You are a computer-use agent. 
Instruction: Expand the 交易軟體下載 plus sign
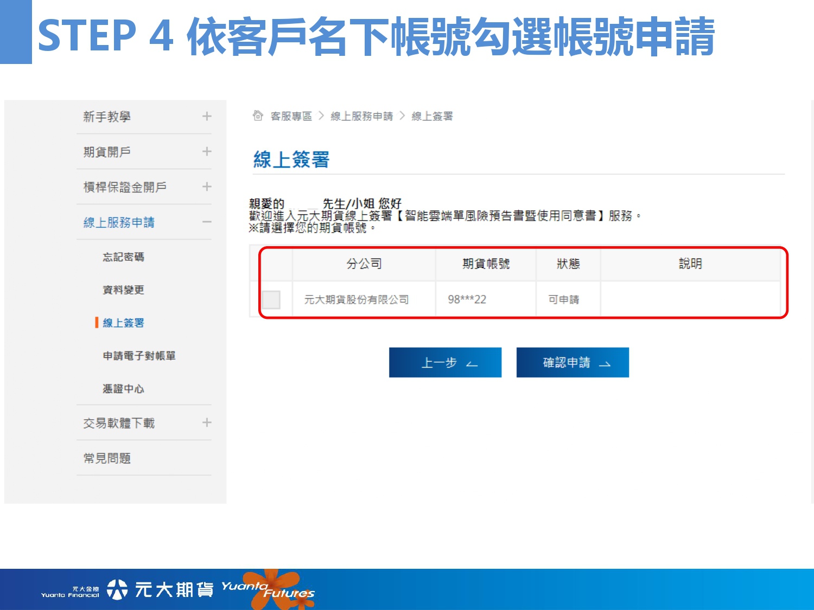click(x=207, y=422)
